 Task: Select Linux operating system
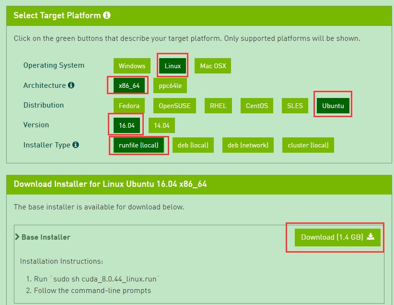point(173,66)
